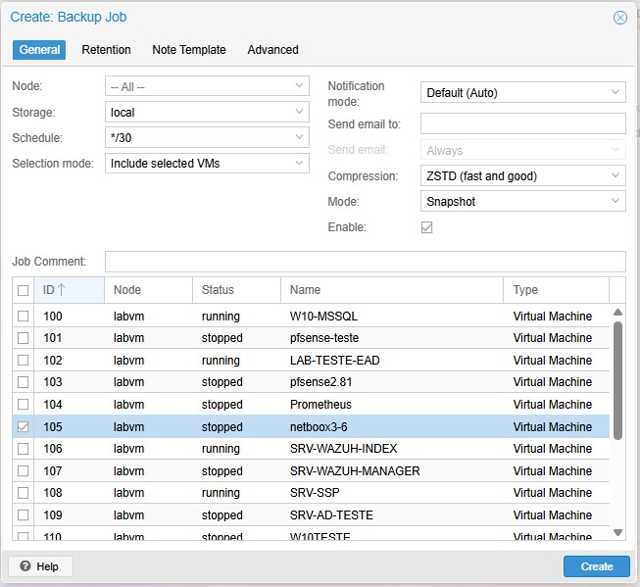Click the running status of VM 108
The image size is (640, 587).
221,493
